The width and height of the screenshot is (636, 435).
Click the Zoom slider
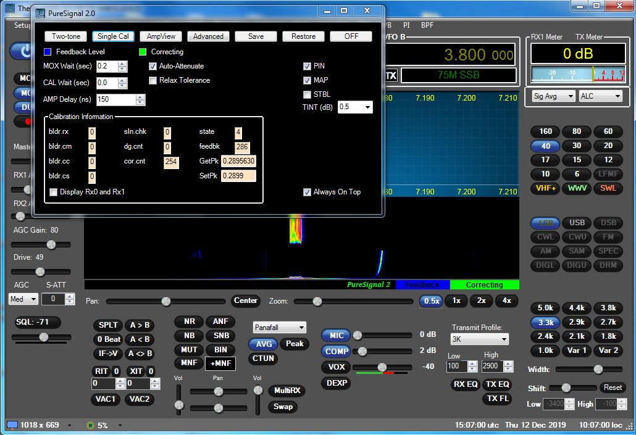[353, 301]
